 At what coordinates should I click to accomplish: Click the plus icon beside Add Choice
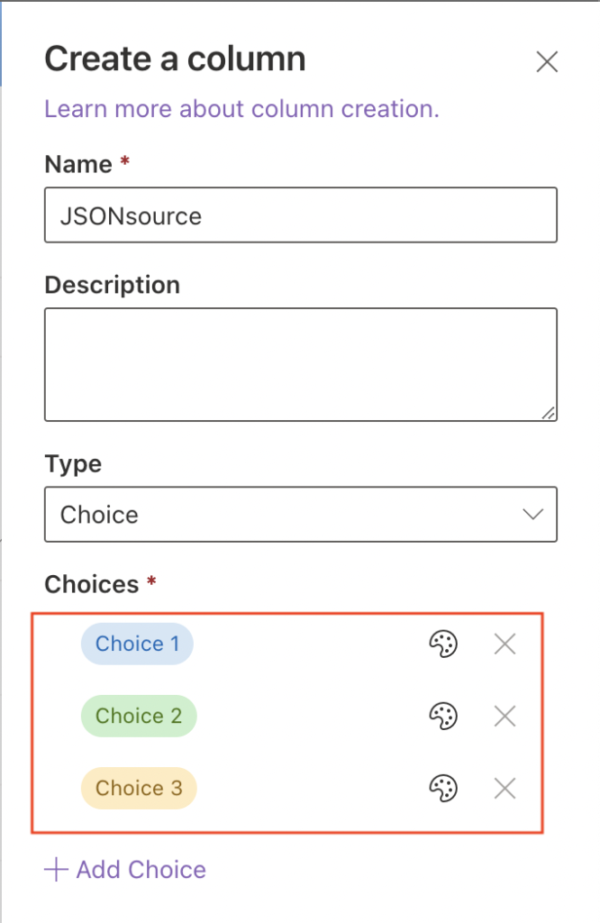57,870
